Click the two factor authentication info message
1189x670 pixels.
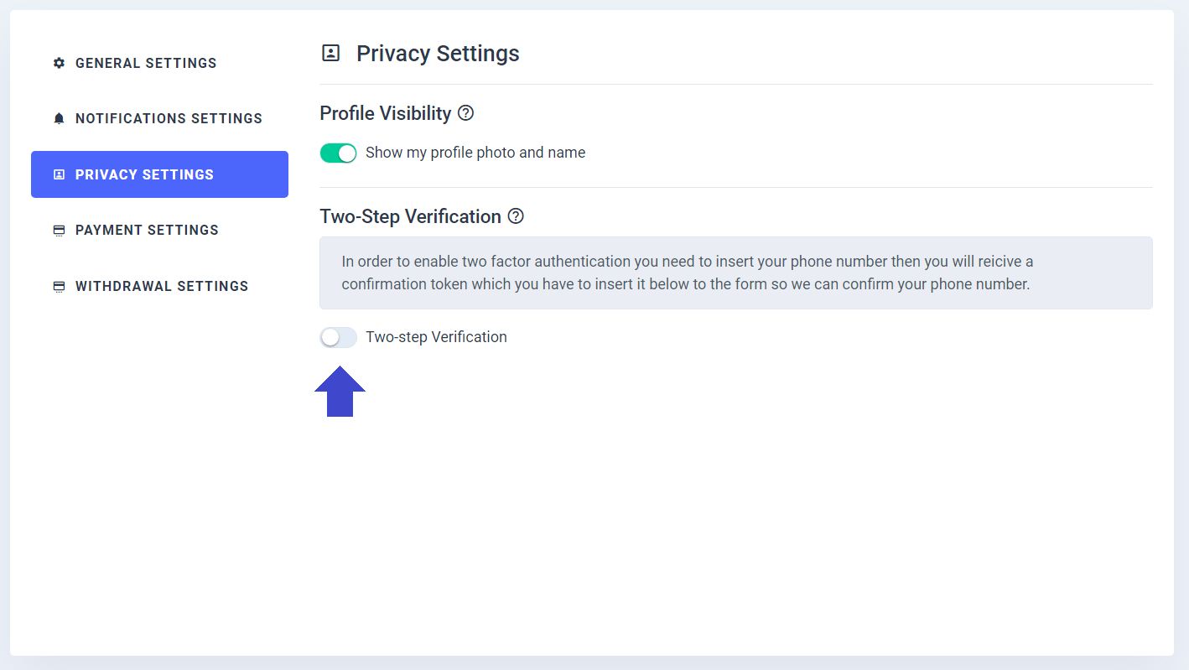[x=736, y=273]
